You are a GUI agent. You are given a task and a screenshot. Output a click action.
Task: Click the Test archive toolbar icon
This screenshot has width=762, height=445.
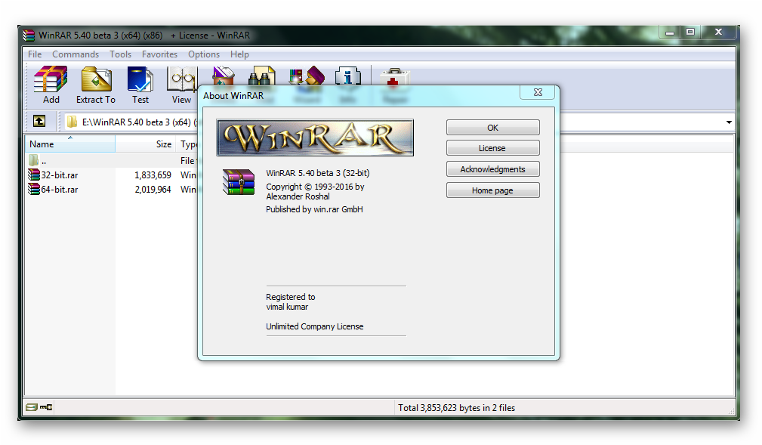pyautogui.click(x=140, y=79)
